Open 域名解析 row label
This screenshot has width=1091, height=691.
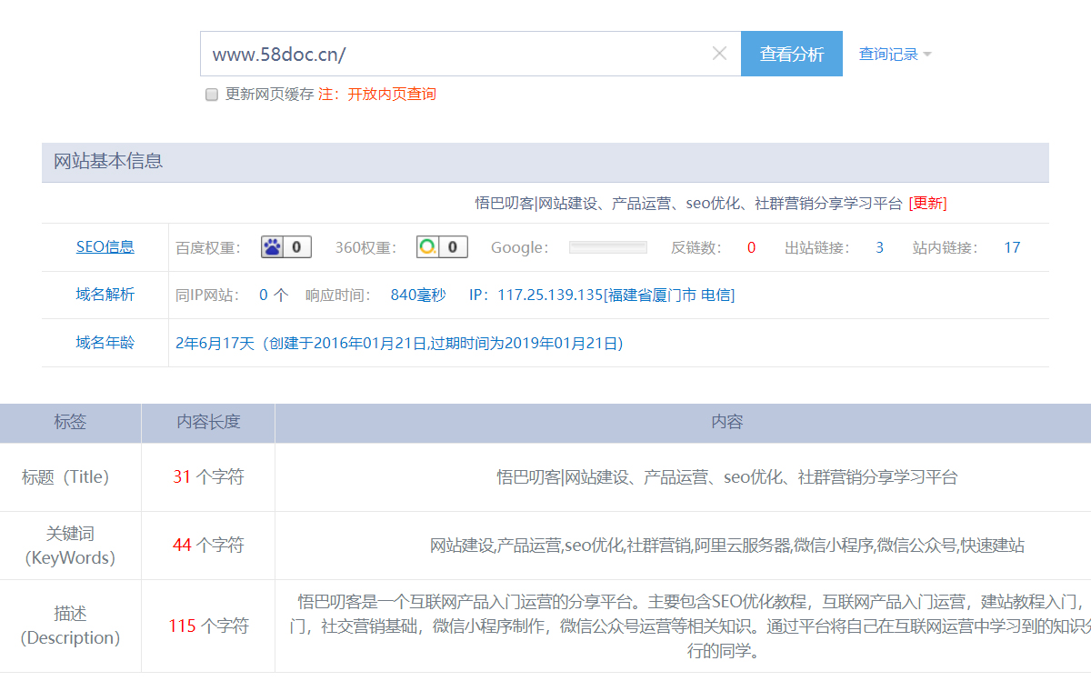click(x=105, y=295)
